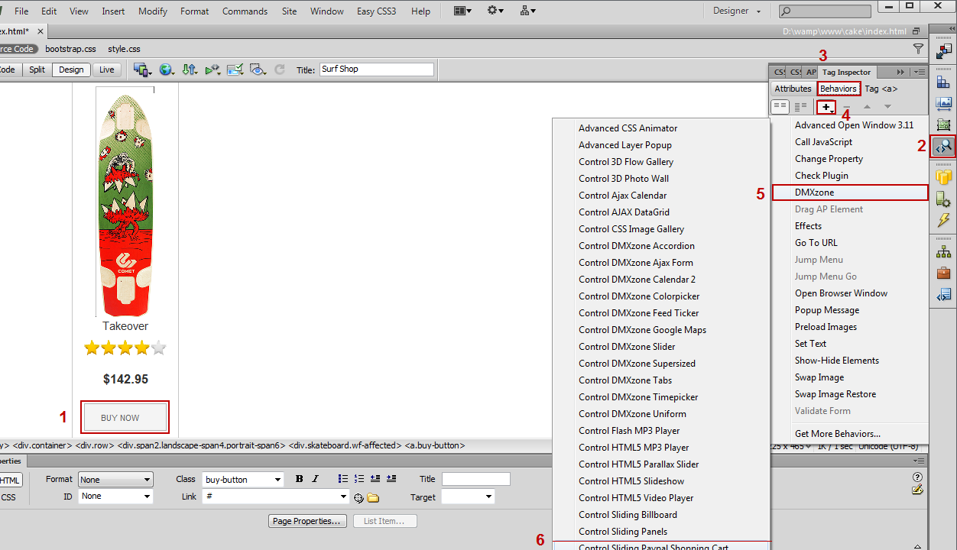Click the Title field with Surf Shop
This screenshot has height=550, width=957.
tap(376, 69)
